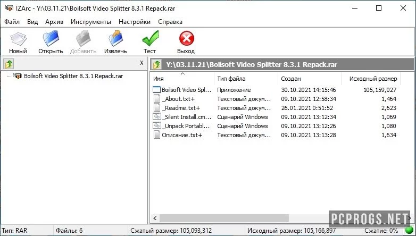
Task: Click the green status indicator light
Action: [410, 230]
